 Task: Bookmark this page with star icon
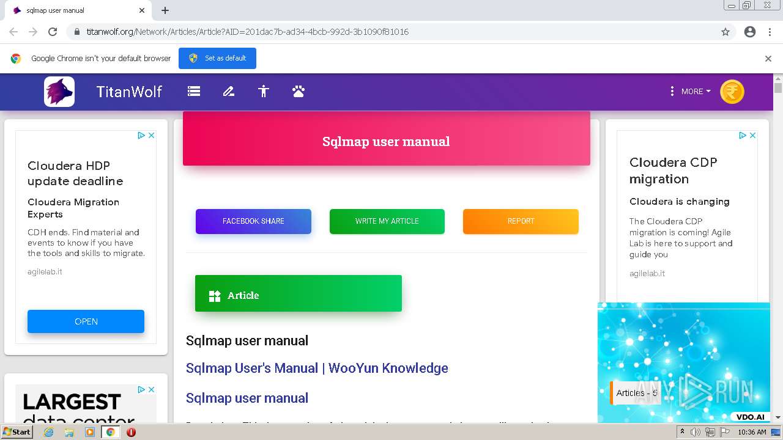point(725,32)
